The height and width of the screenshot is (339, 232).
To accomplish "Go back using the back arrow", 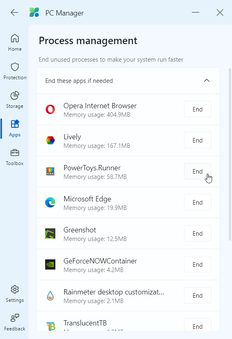I will pos(14,13).
